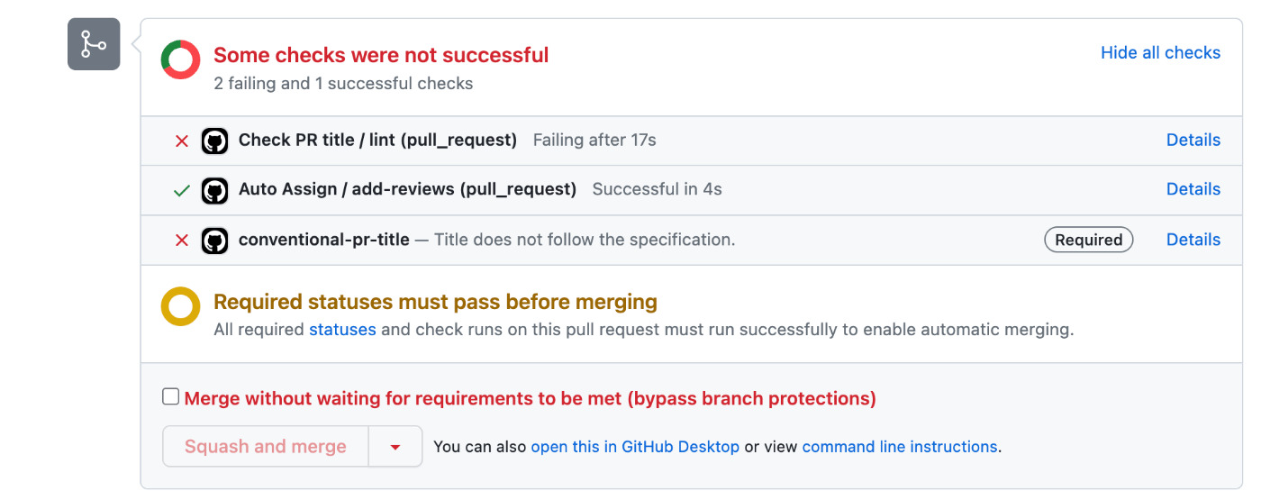Viewport: 1261px width, 500px height.
Task: Click the Squash and merge button
Action: 266,447
